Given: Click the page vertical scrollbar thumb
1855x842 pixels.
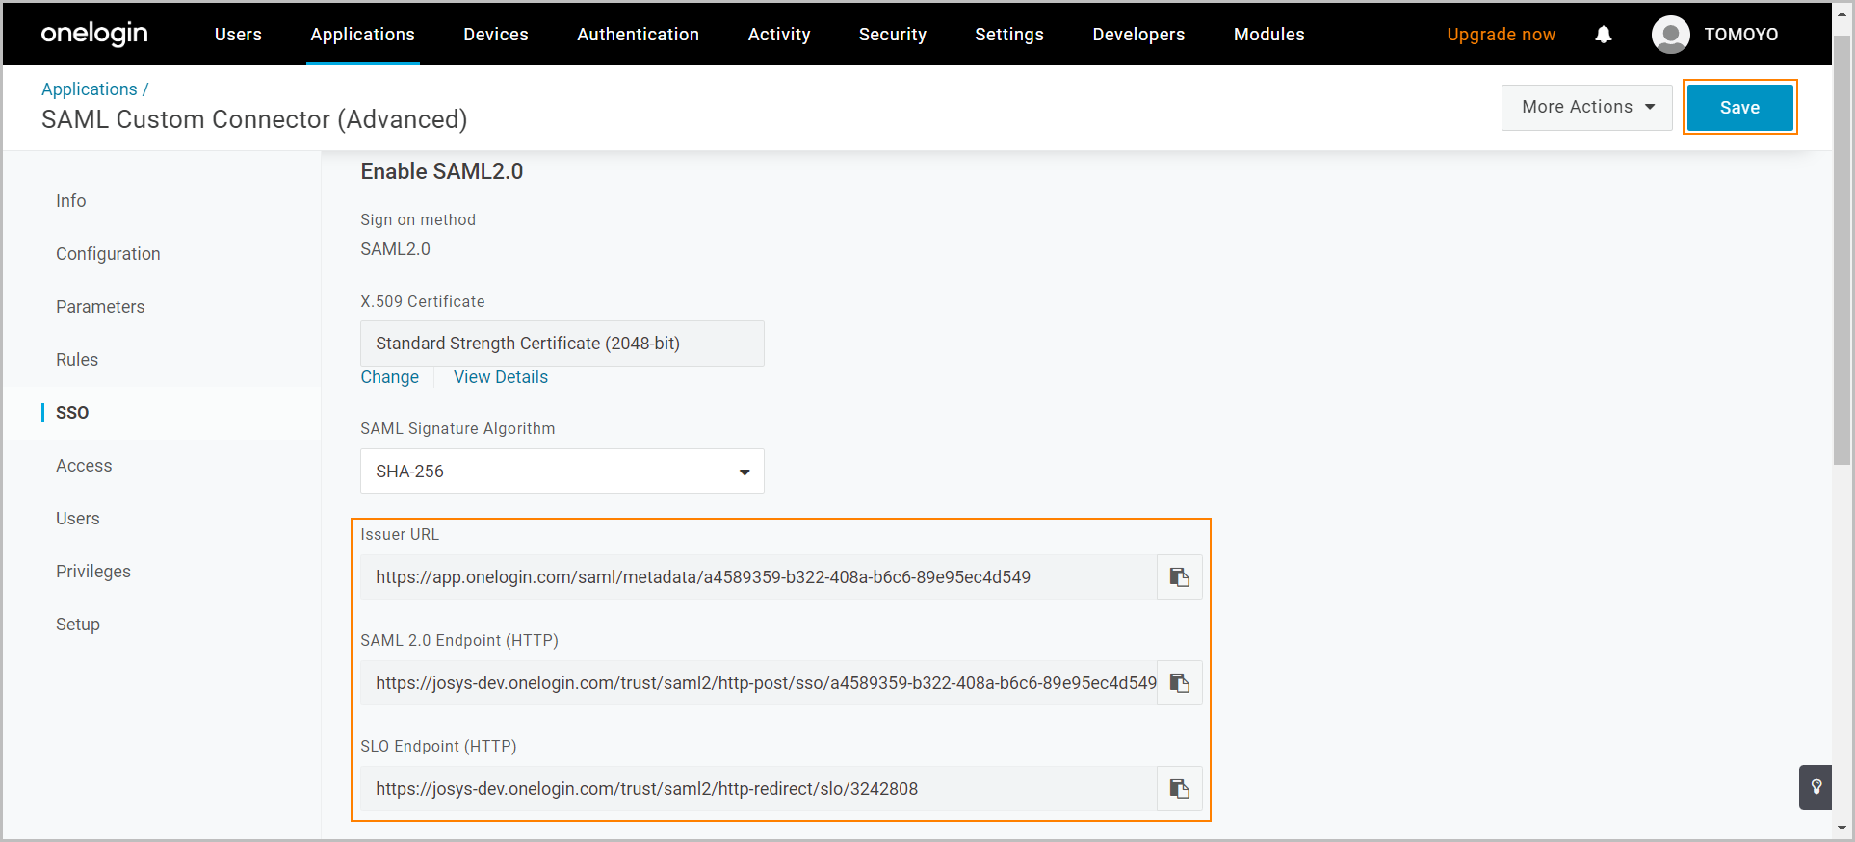Looking at the screenshot, I should click(1842, 250).
